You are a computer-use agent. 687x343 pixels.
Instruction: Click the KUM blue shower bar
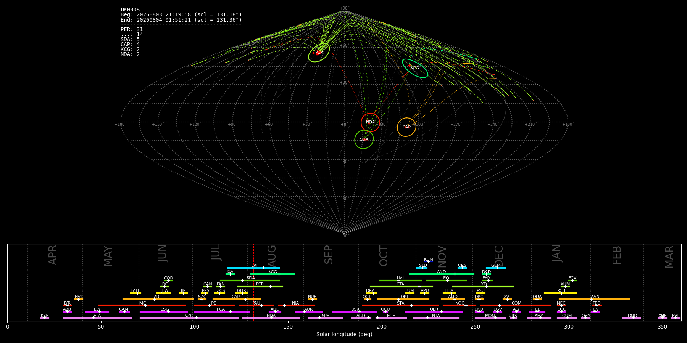point(429,261)
